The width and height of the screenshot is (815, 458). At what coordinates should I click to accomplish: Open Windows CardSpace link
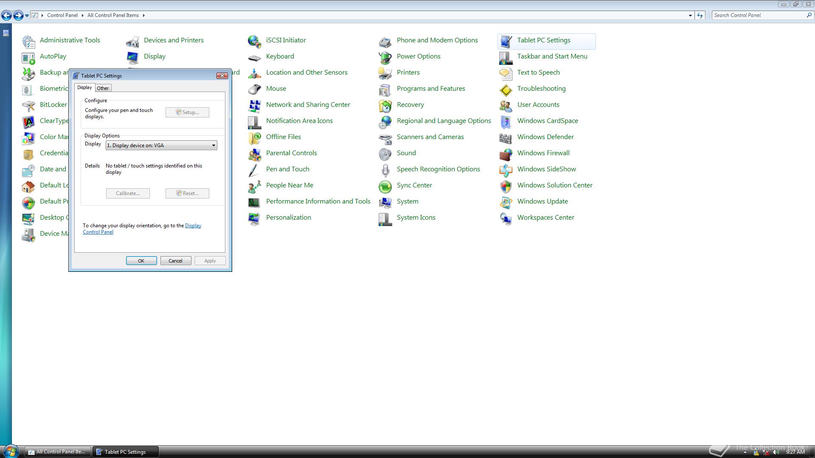tap(548, 121)
